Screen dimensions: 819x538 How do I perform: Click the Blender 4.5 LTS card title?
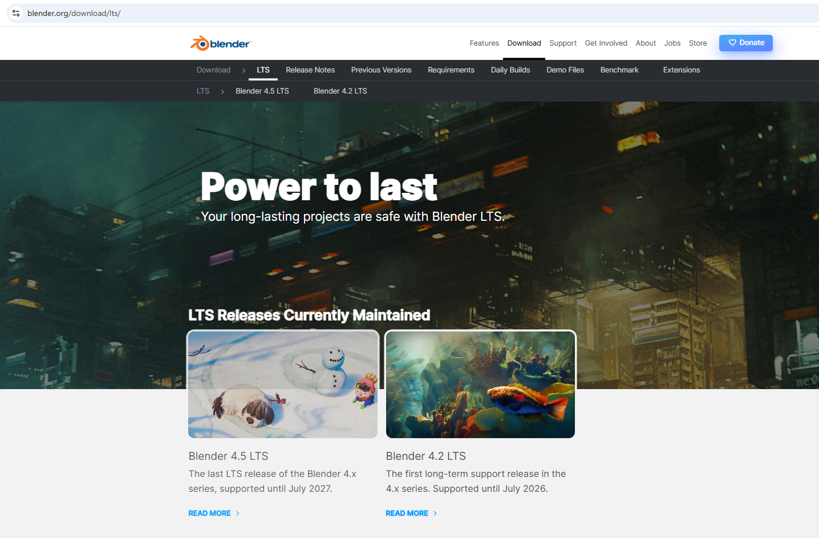pyautogui.click(x=228, y=456)
